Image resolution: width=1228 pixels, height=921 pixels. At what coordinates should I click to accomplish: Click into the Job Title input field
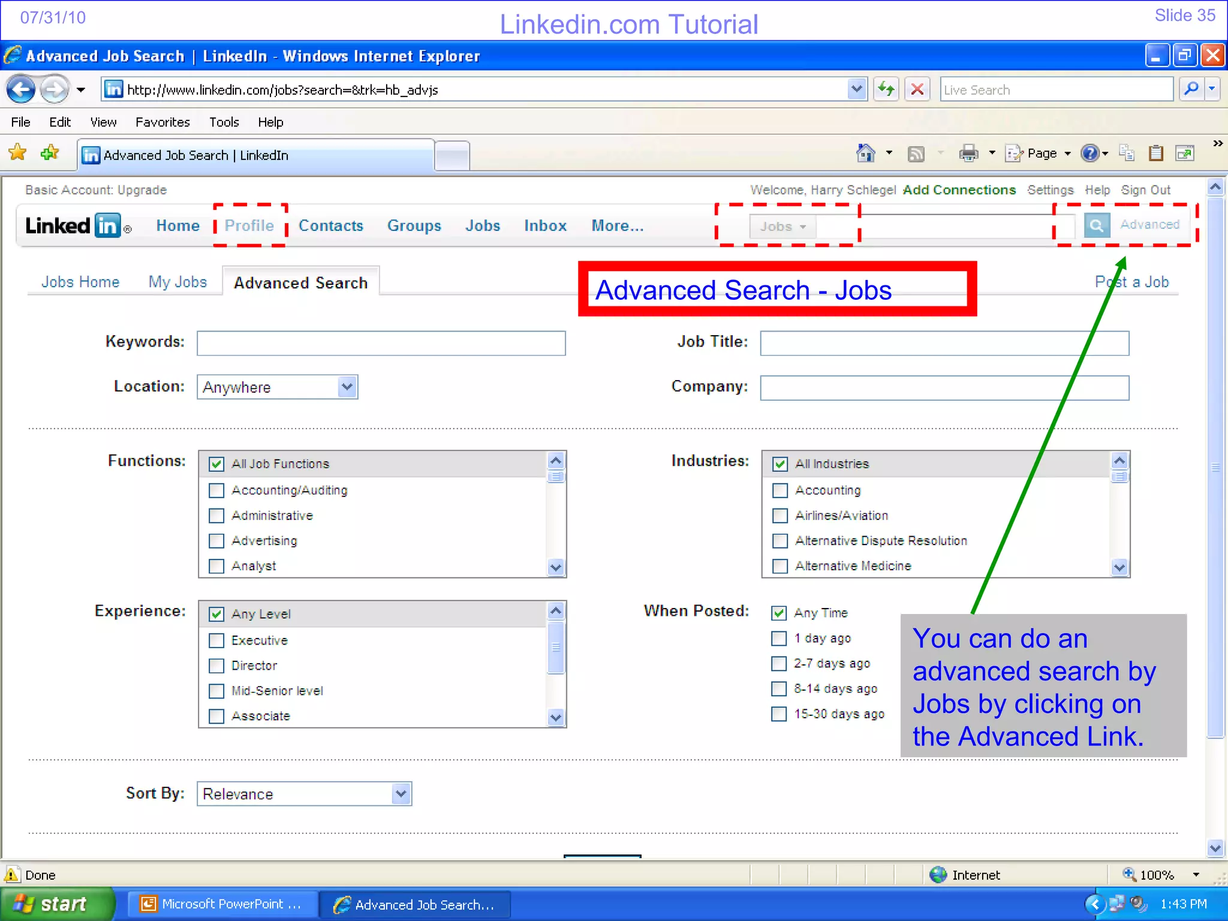944,343
